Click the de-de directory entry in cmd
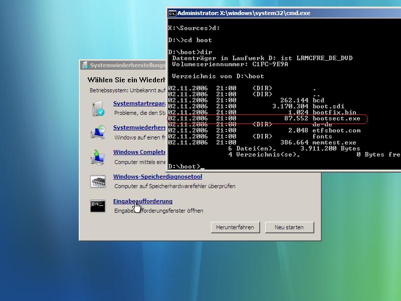 pyautogui.click(x=250, y=124)
